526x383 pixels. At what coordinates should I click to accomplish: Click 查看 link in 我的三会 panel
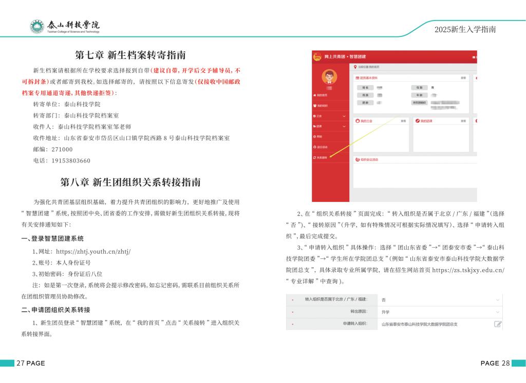pyautogui.click(x=404, y=121)
